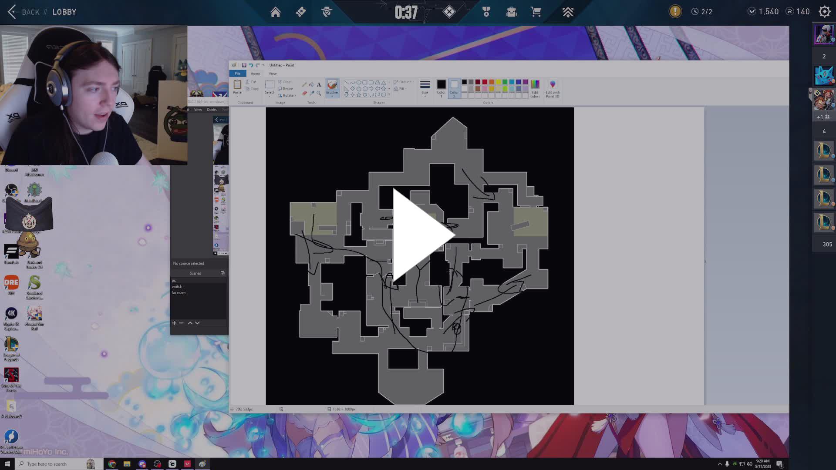Pick the Fill with color bucket tool

tap(312, 84)
